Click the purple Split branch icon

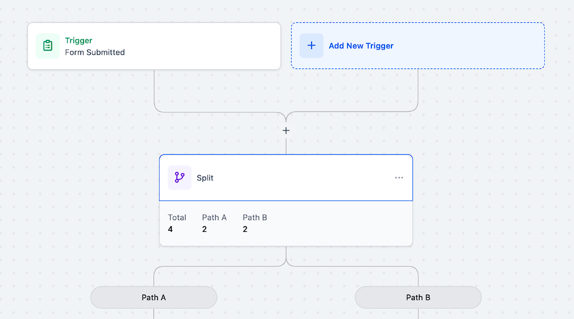pyautogui.click(x=179, y=178)
